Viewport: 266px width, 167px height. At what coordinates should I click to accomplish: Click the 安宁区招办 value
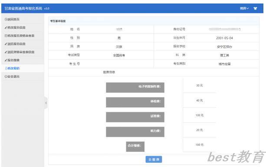pyautogui.click(x=224, y=47)
